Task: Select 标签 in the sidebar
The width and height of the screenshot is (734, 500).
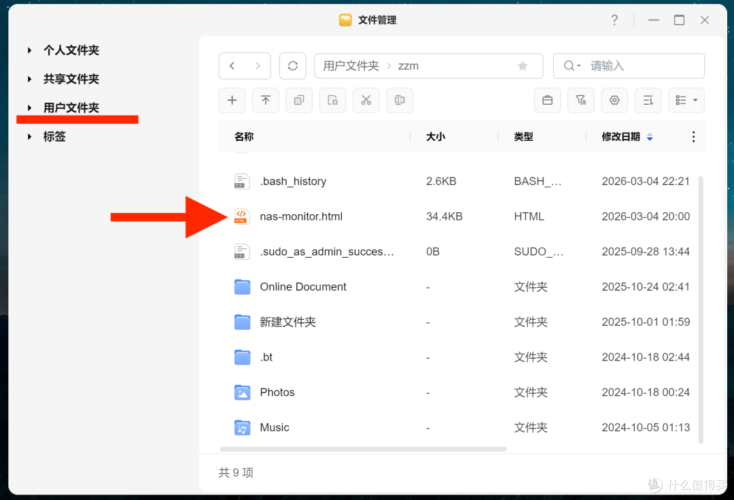Action: [x=54, y=137]
